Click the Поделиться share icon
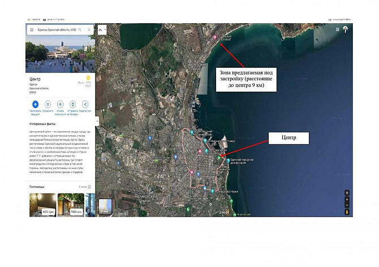The height and width of the screenshot is (267, 379). point(85,105)
